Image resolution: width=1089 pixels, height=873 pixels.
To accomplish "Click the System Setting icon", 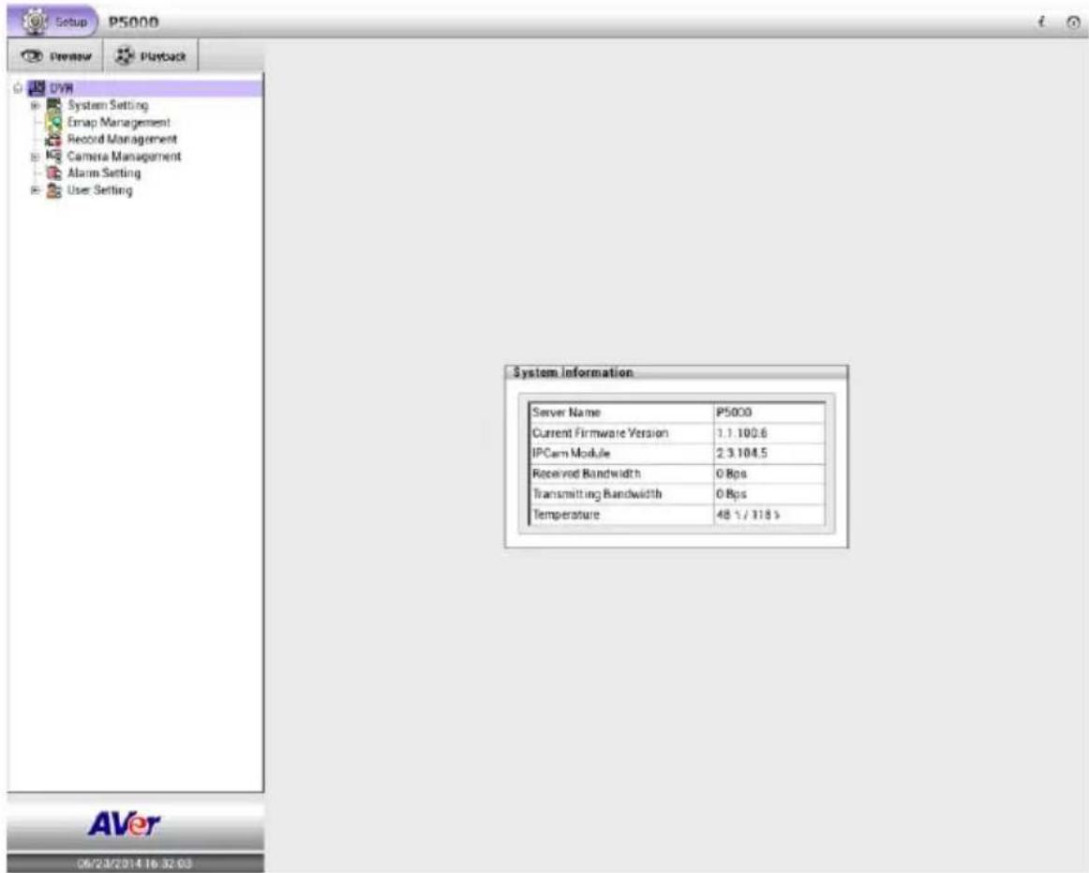I will tap(53, 105).
